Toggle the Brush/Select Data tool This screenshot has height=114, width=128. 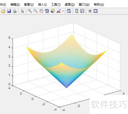tap(59, 11)
